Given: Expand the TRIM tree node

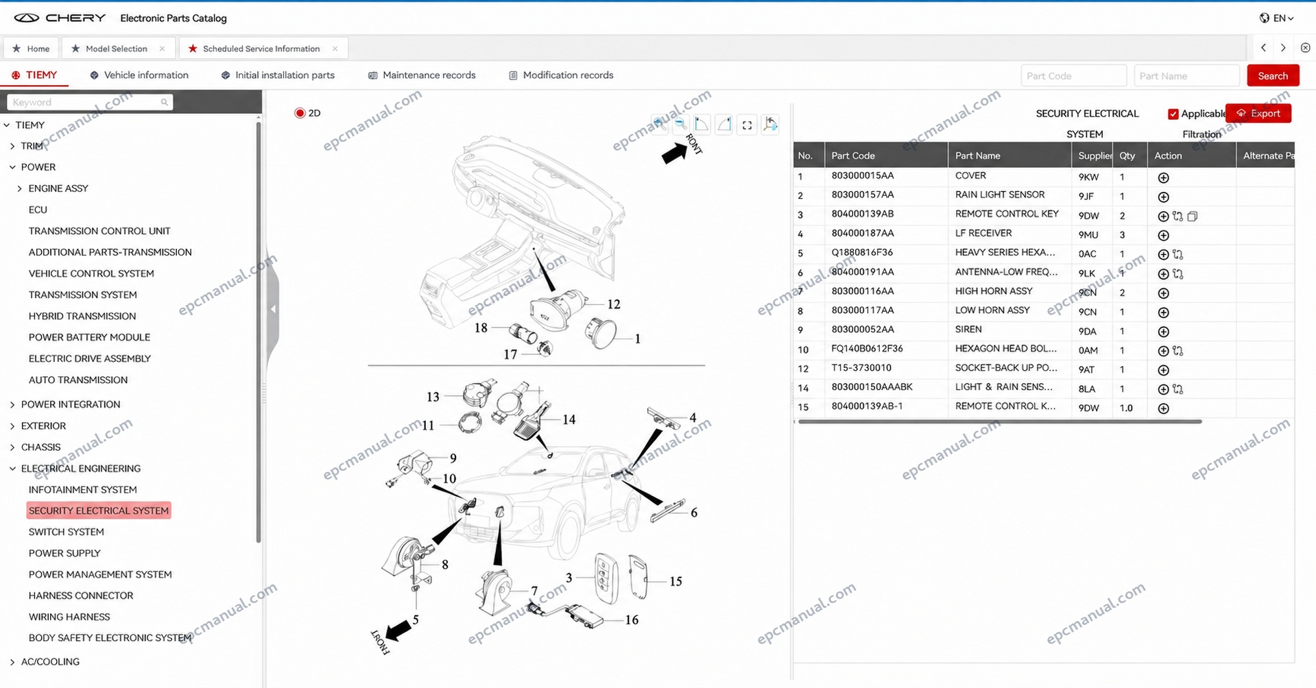Looking at the screenshot, I should (12, 146).
